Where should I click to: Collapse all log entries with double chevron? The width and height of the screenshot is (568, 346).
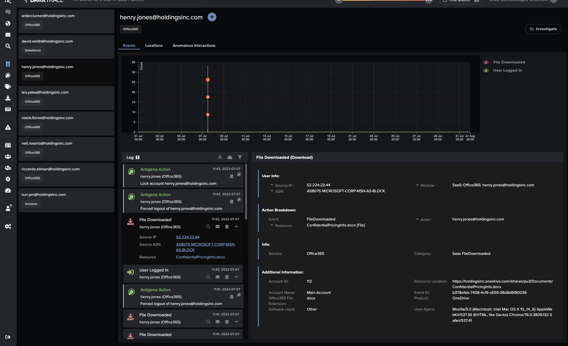click(x=220, y=158)
